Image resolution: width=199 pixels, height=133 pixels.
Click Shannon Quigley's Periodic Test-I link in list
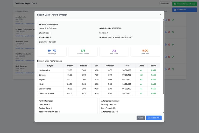pyautogui.click(x=25, y=61)
